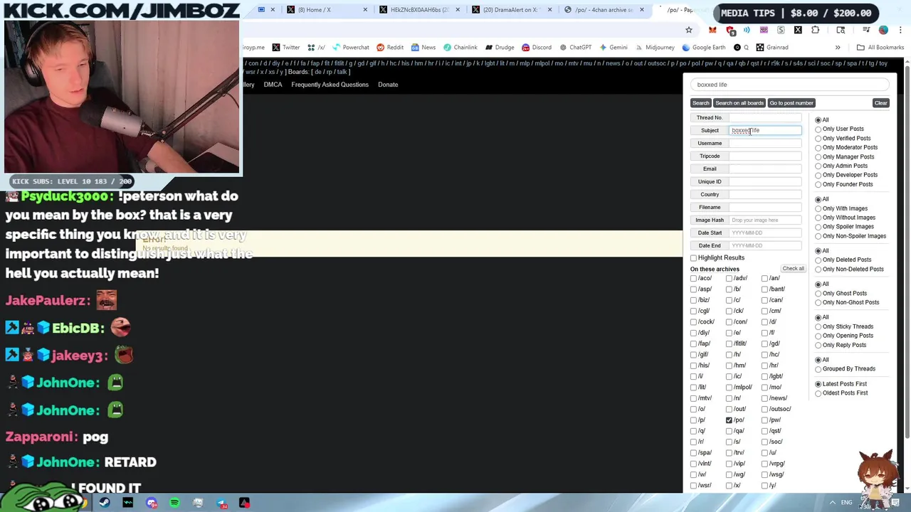The width and height of the screenshot is (911, 512).
Task: Open the News bookmark
Action: tap(423, 48)
